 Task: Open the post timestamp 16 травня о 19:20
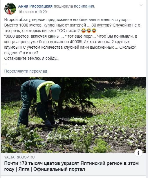coord(33,12)
